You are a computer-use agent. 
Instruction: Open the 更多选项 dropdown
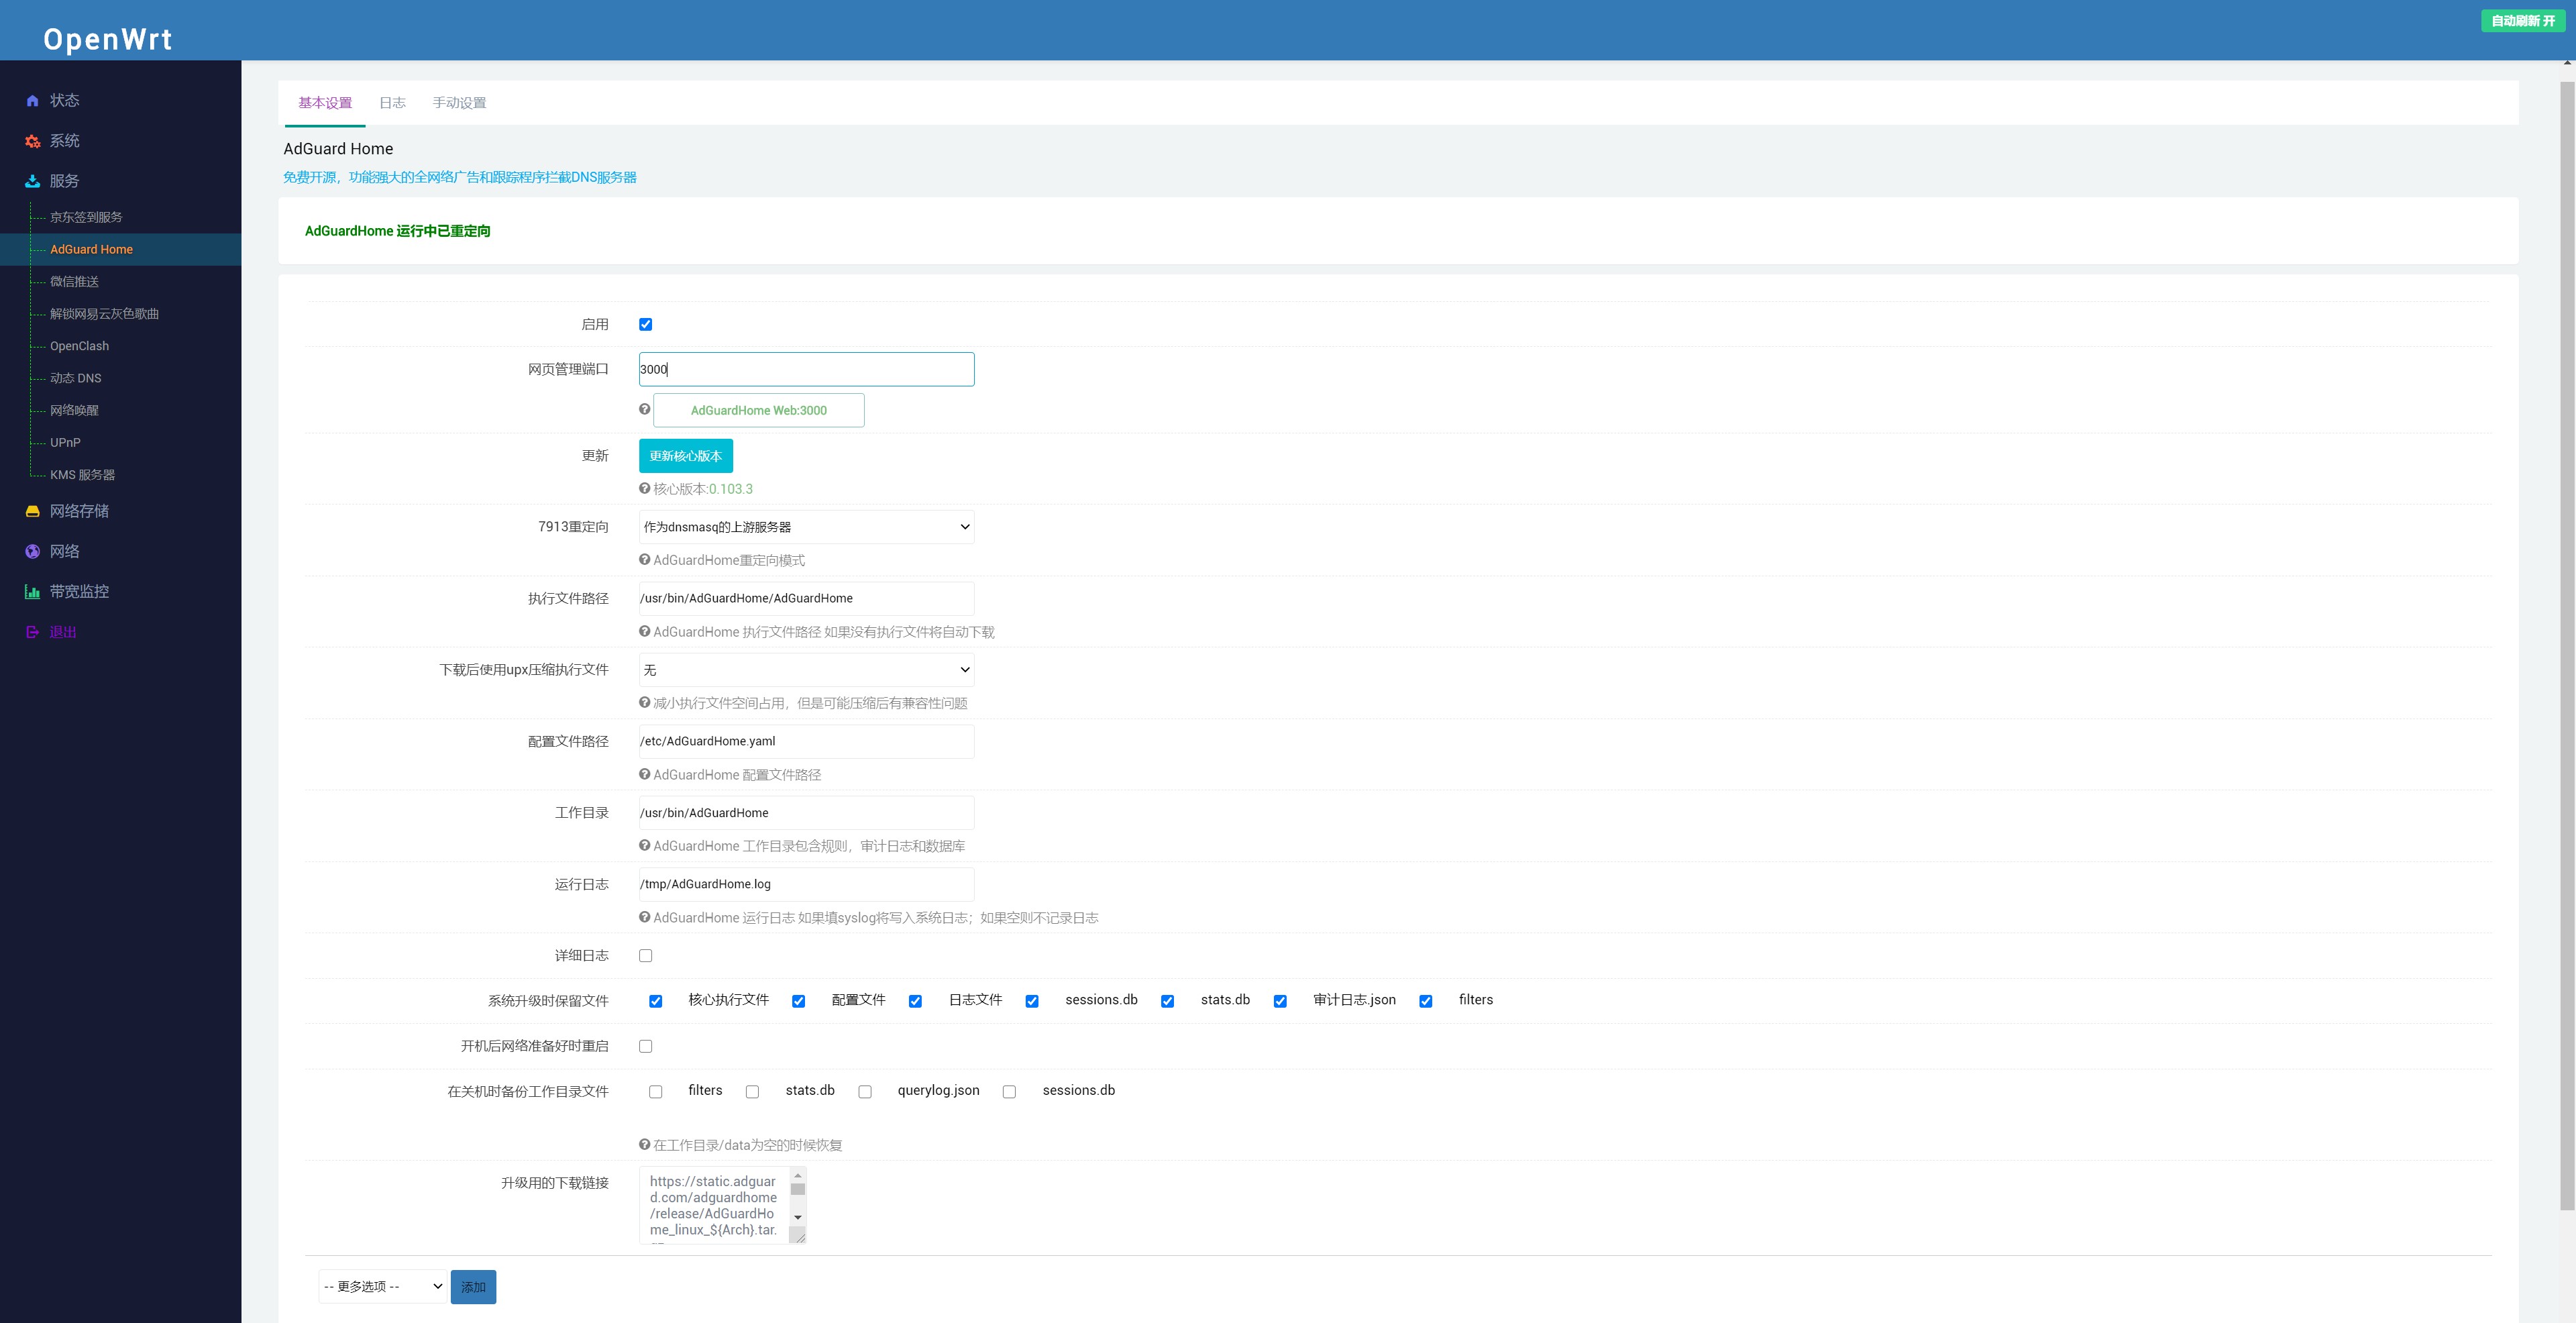[x=382, y=1287]
